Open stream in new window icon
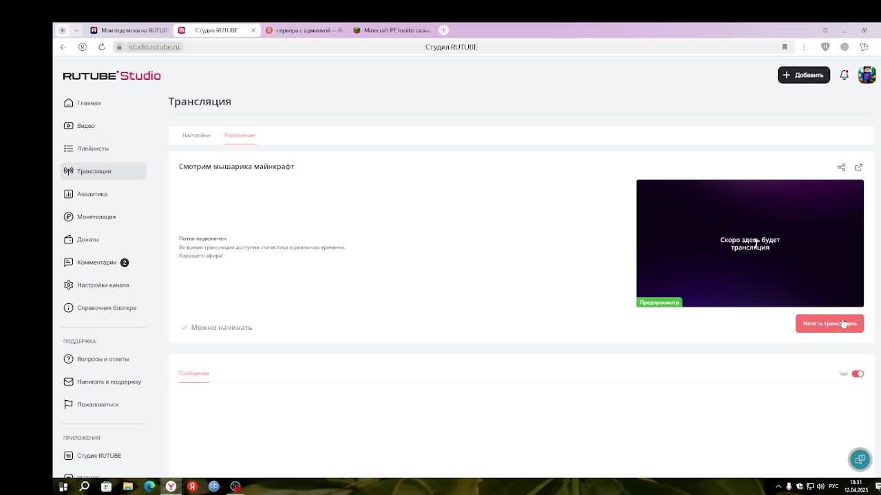The image size is (881, 495). [858, 167]
